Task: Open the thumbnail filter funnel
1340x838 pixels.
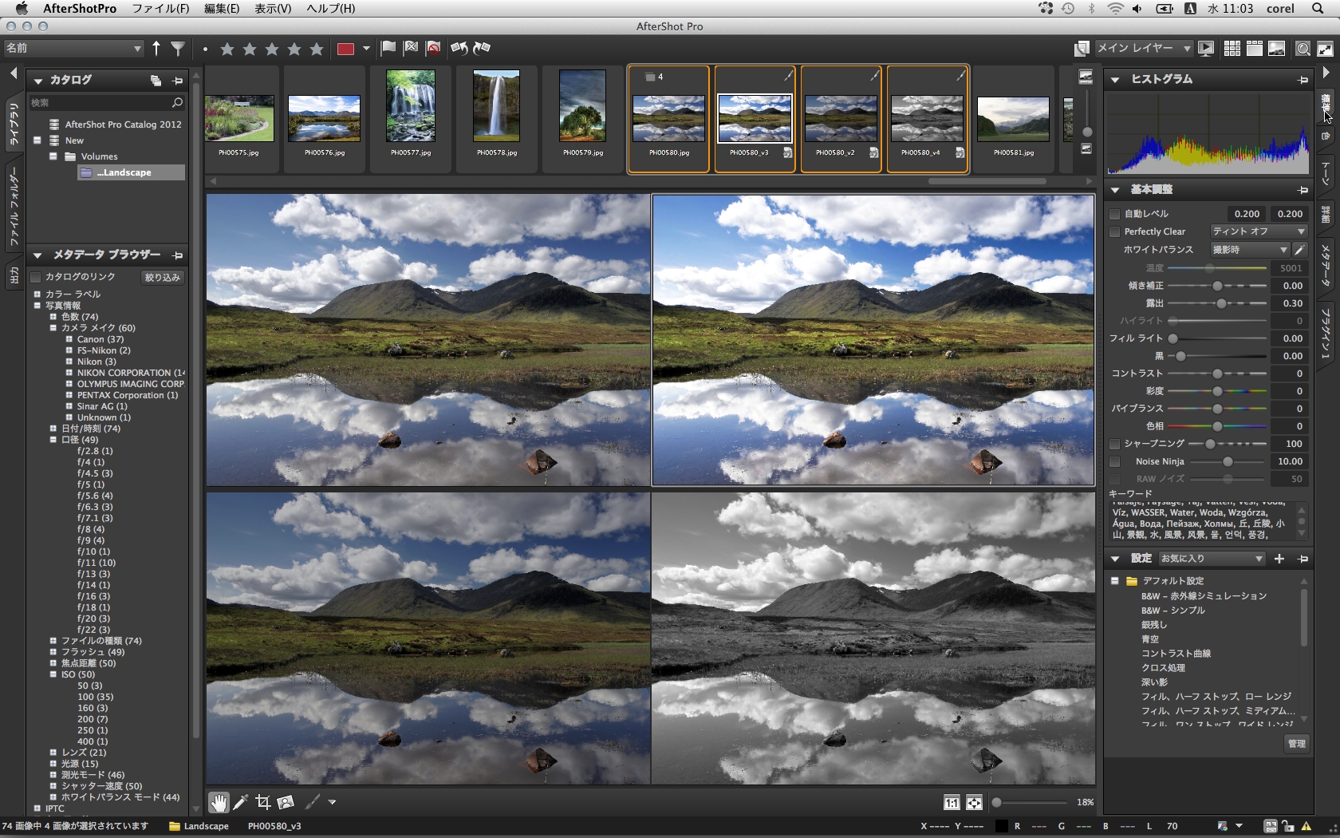Action: click(x=178, y=49)
